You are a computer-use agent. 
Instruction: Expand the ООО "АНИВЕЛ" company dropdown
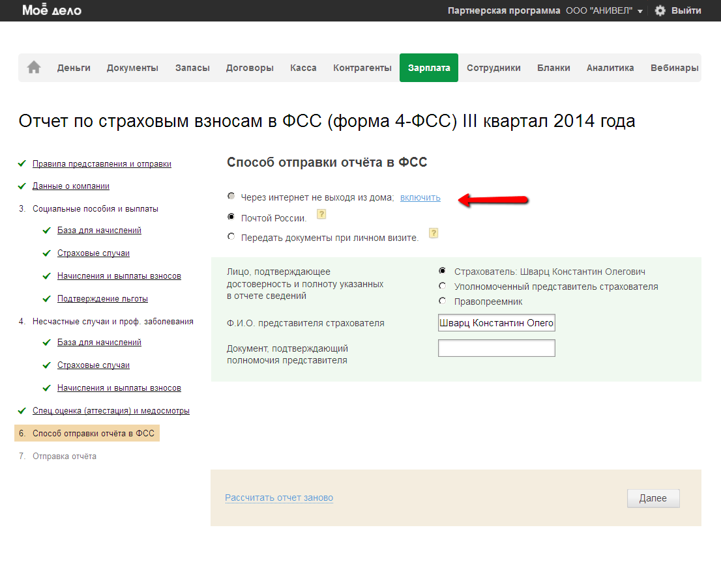click(604, 11)
